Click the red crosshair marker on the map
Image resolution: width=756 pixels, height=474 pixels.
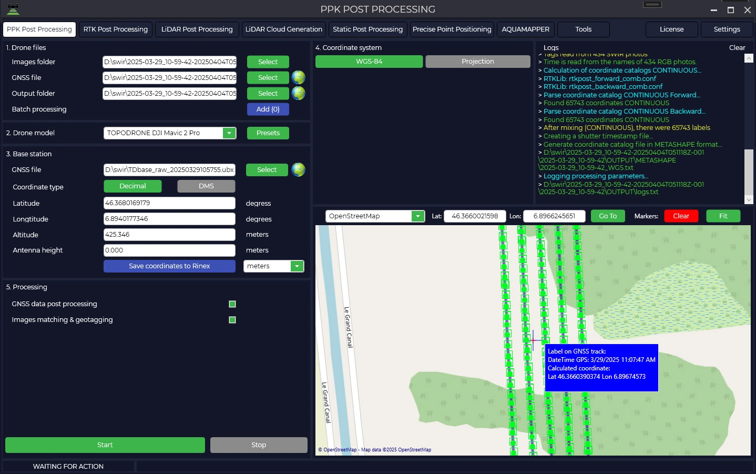(x=533, y=340)
